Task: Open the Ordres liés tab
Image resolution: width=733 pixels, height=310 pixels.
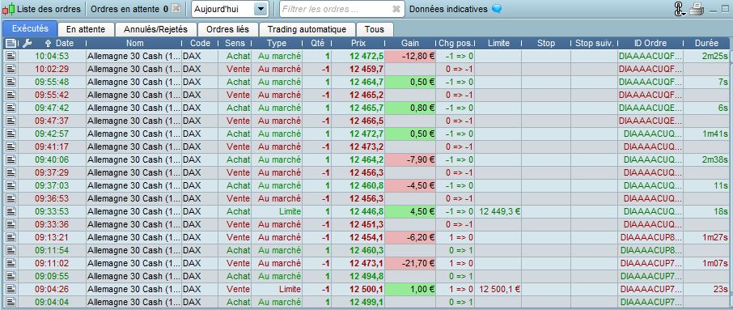Action: 227,29
